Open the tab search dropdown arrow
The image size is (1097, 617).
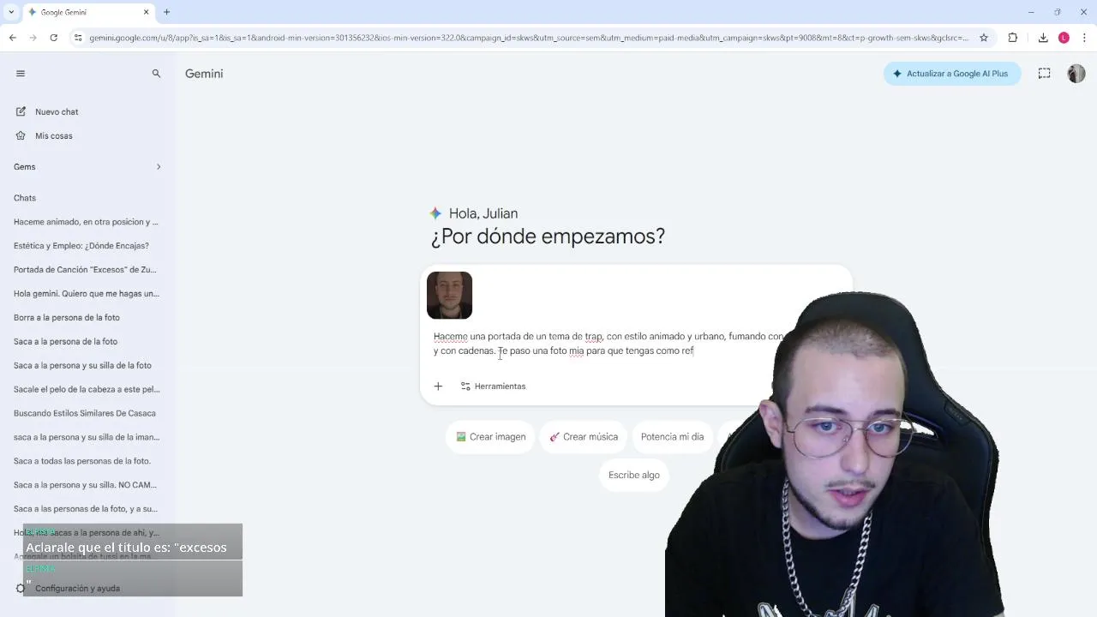(10, 12)
